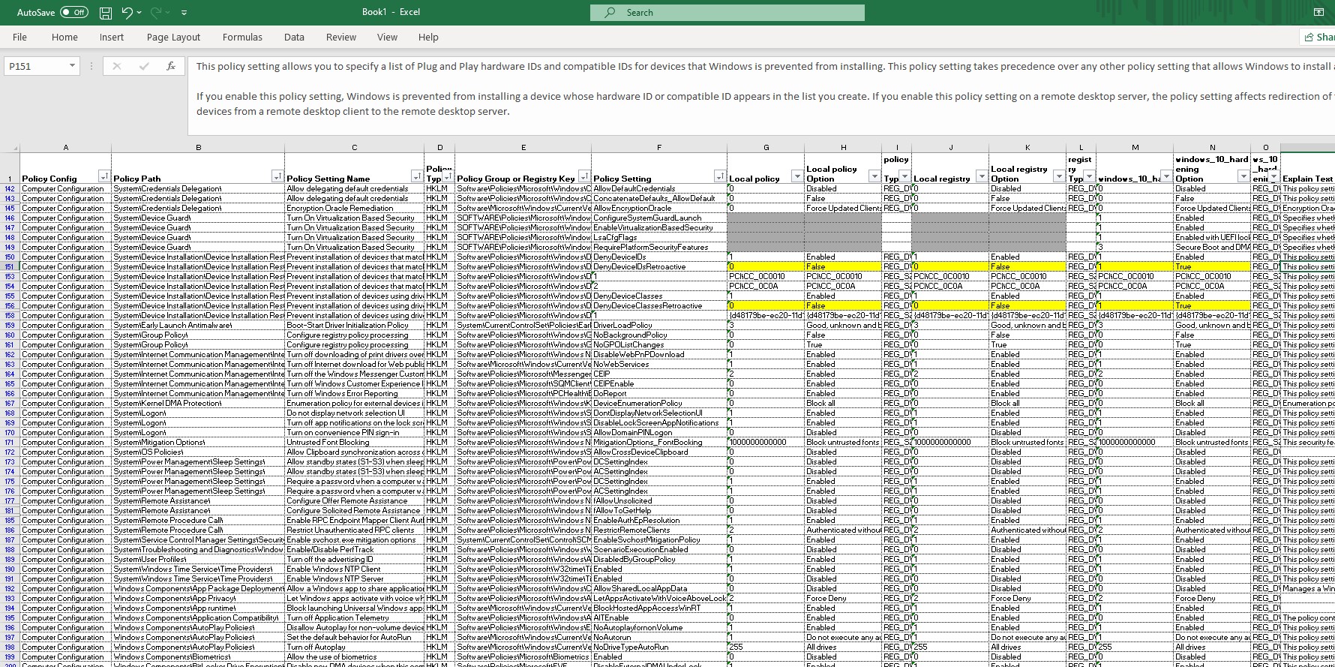This screenshot has height=667, width=1335.
Task: Open the Local policy filter dropdown
Action: coord(796,176)
